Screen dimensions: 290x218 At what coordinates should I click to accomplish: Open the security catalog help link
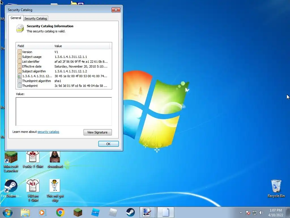48,132
